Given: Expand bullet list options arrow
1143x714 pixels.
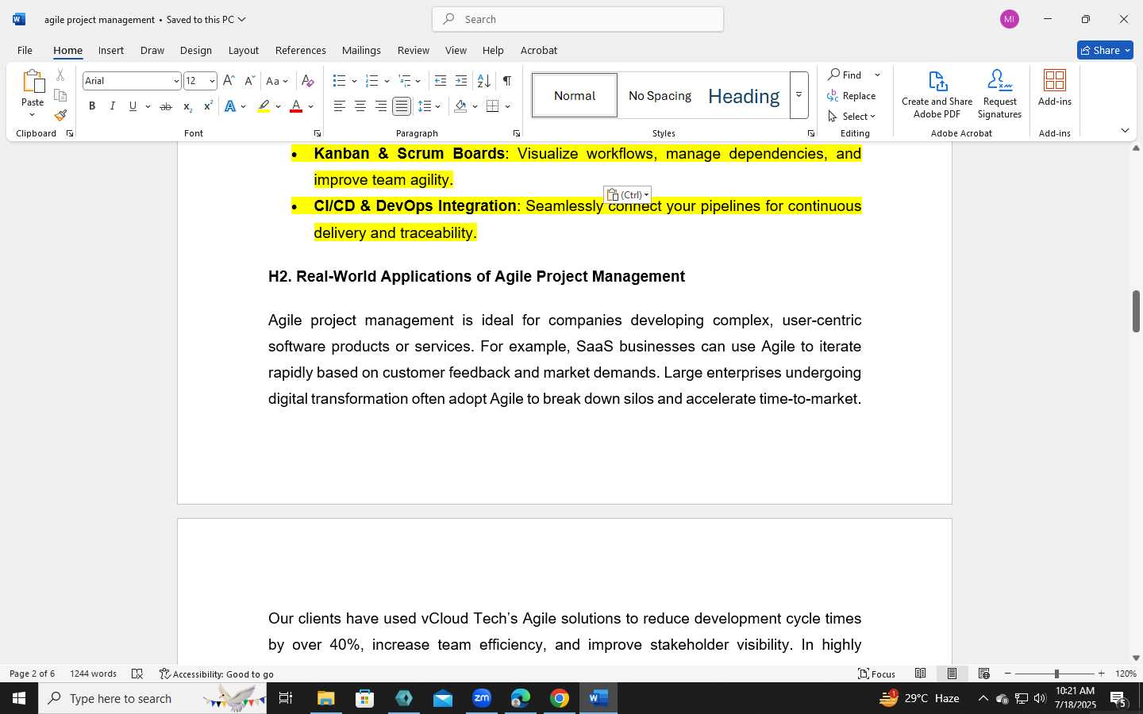Looking at the screenshot, I should [x=354, y=81].
